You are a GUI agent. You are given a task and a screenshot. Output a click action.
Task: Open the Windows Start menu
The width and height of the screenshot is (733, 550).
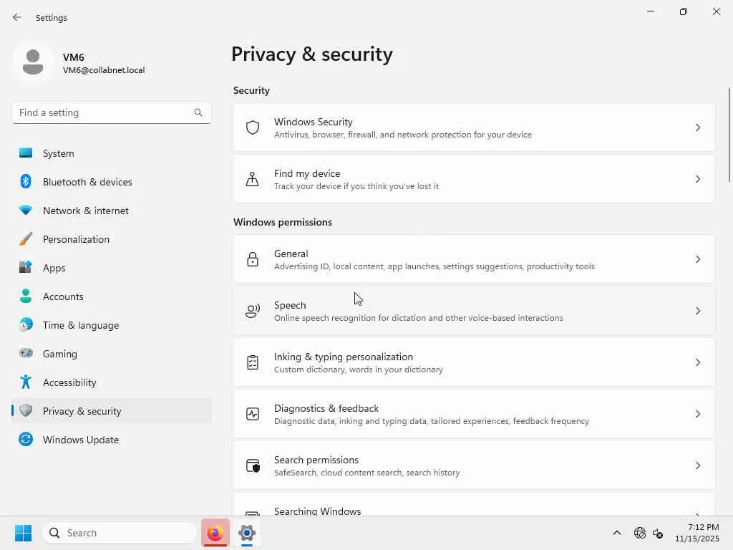(23, 533)
